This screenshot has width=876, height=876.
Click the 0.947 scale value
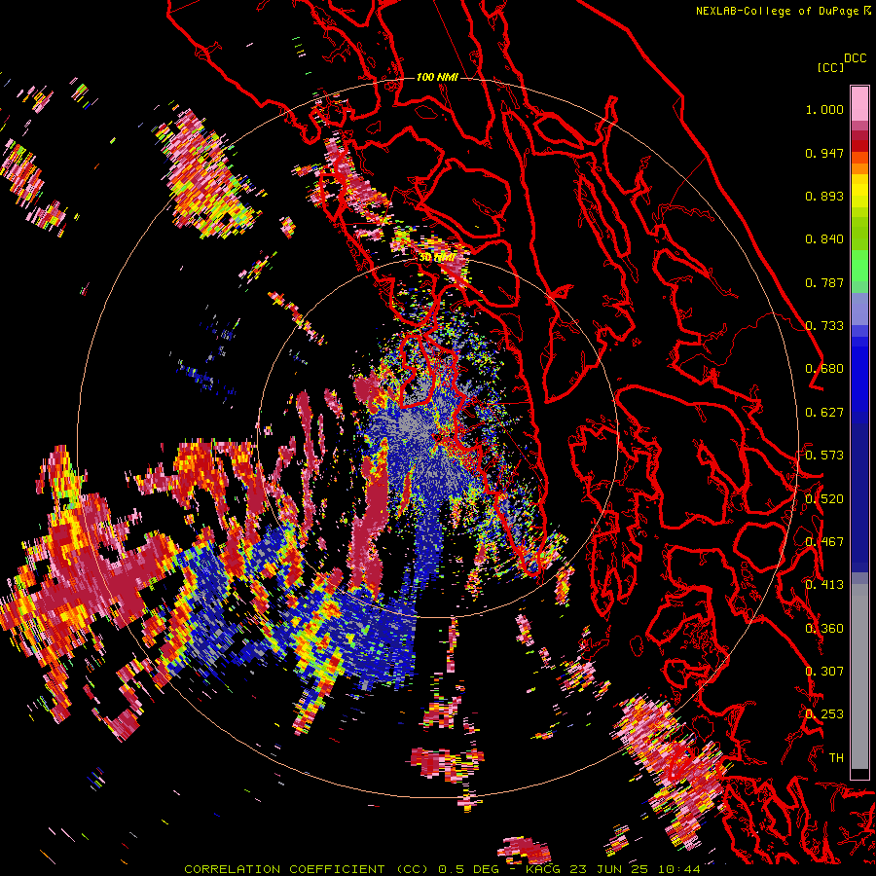pos(824,153)
